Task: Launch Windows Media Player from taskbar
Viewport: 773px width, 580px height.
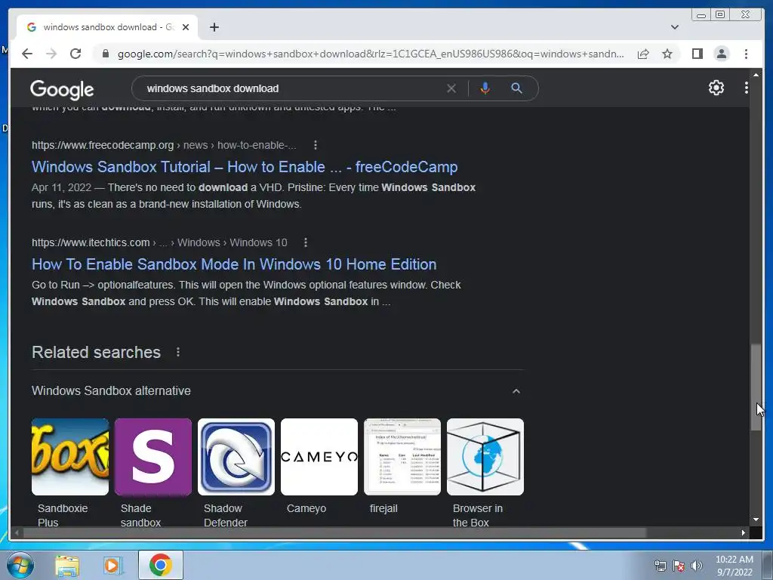Action: [x=113, y=565]
